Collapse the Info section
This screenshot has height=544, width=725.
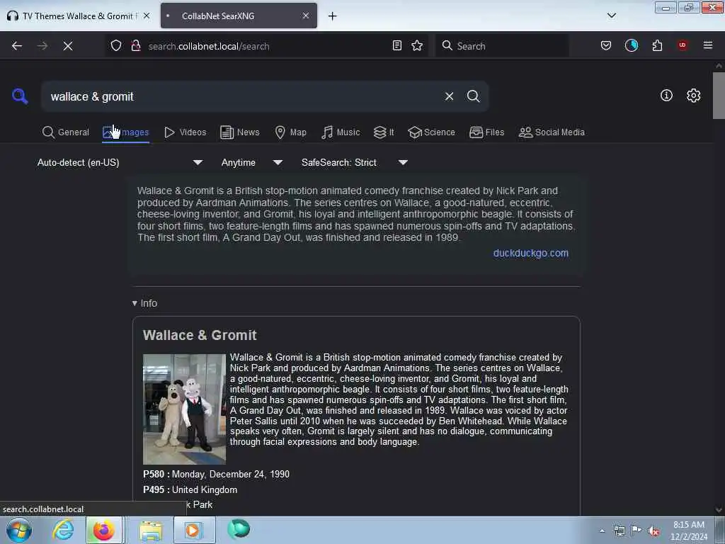tap(144, 303)
